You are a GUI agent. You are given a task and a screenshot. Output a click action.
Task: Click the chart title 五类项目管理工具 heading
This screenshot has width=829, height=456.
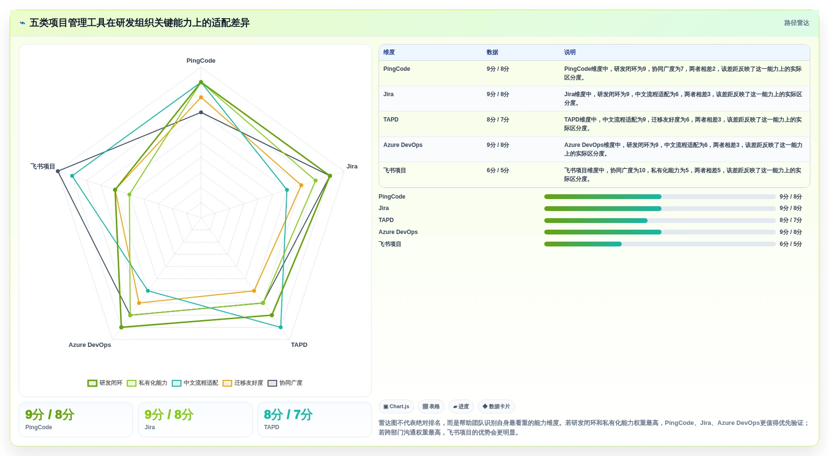[140, 23]
